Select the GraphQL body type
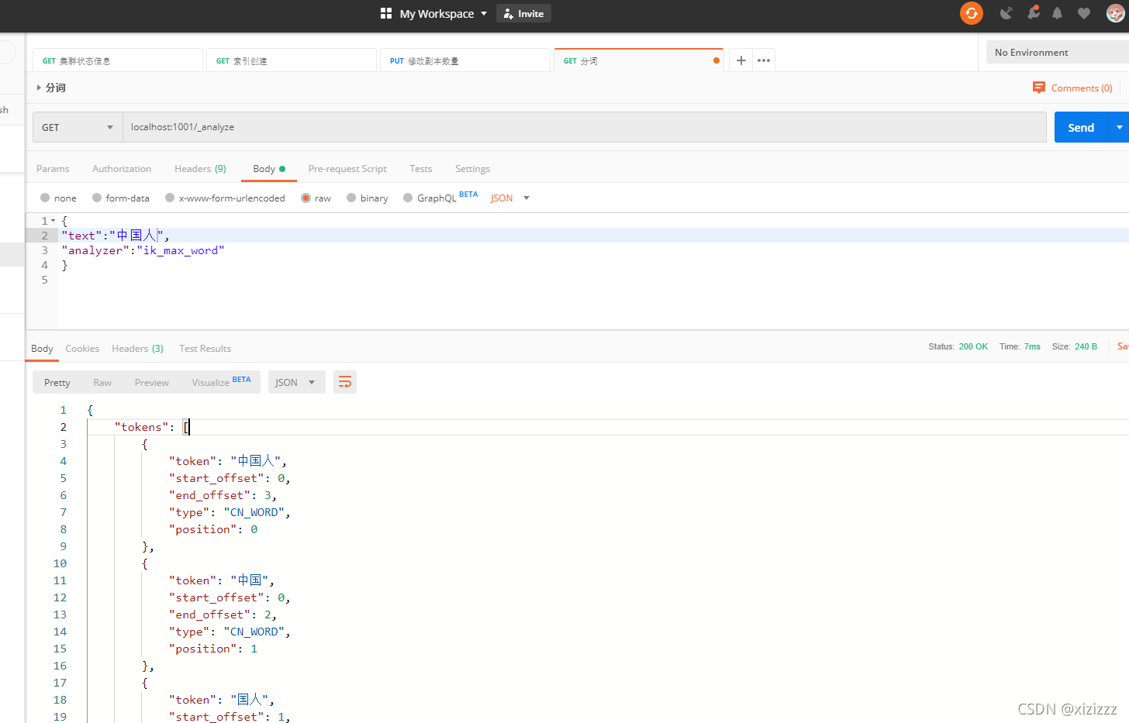1129x723 pixels. pyautogui.click(x=408, y=198)
